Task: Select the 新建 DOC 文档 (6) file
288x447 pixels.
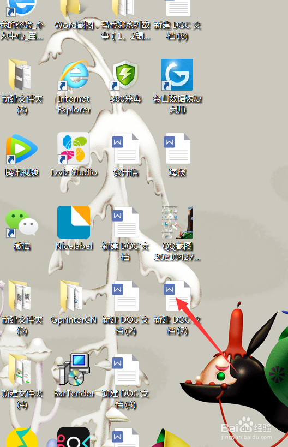Action: (178, 8)
